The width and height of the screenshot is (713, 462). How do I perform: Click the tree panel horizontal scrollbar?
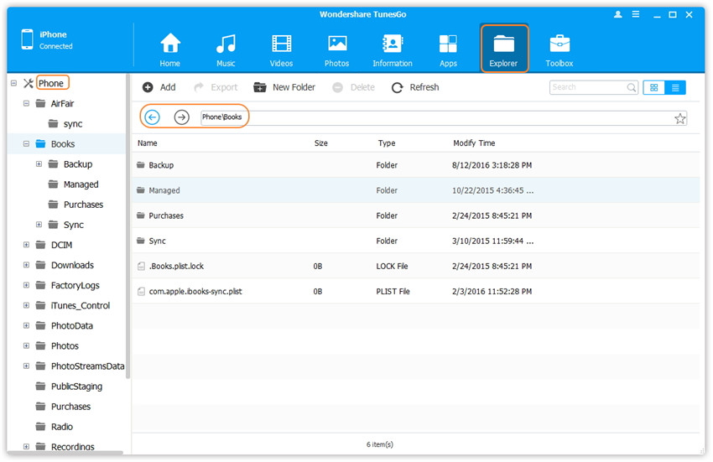click(65, 453)
